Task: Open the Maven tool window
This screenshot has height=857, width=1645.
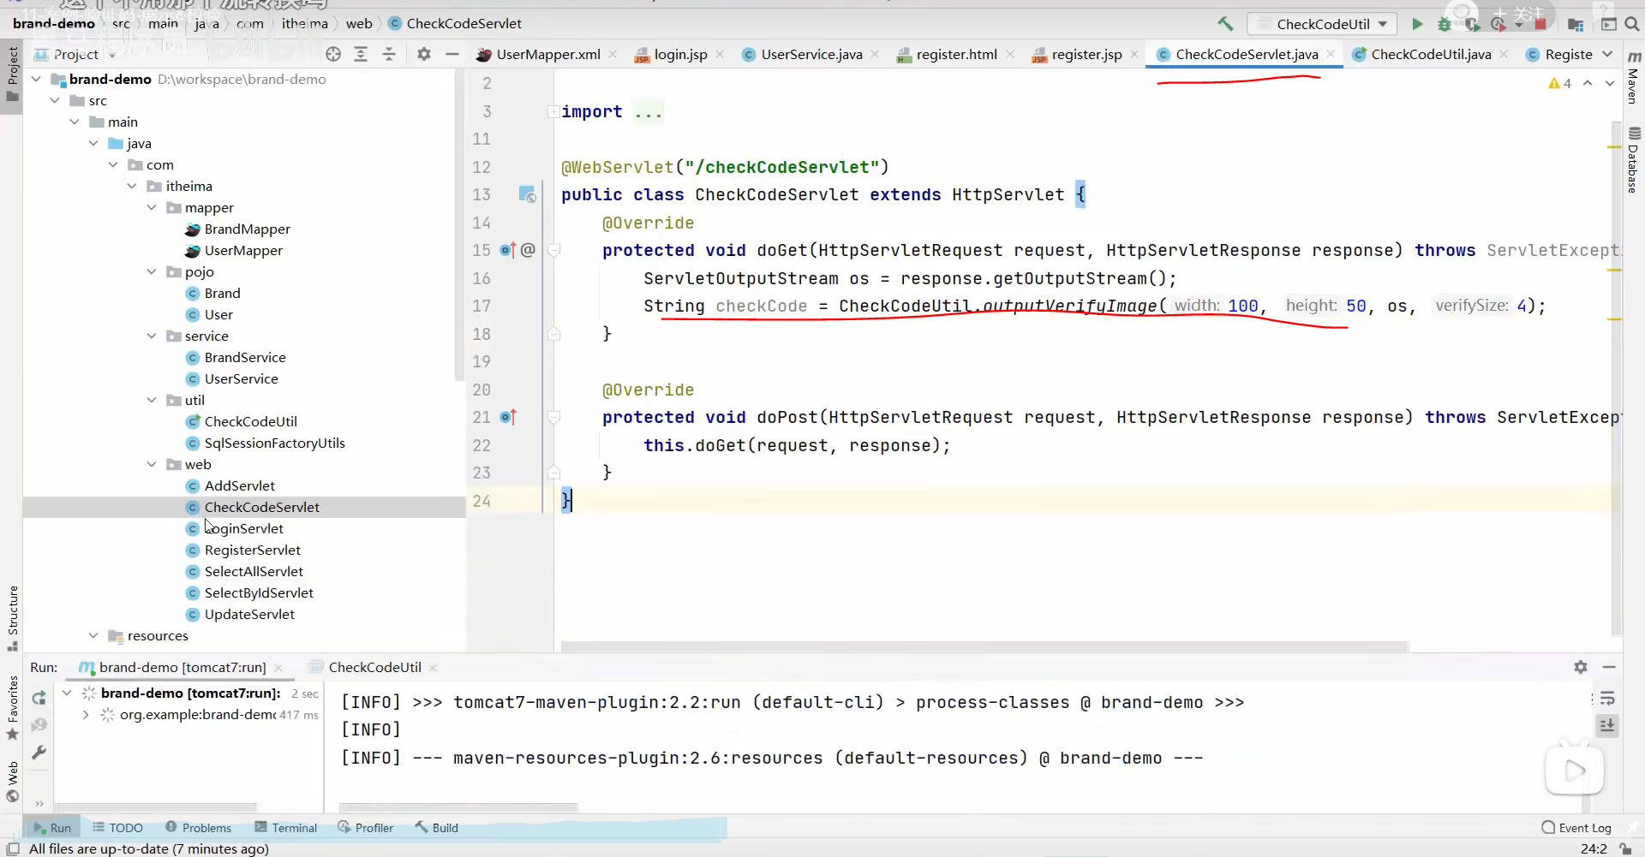Action: pyautogui.click(x=1634, y=77)
